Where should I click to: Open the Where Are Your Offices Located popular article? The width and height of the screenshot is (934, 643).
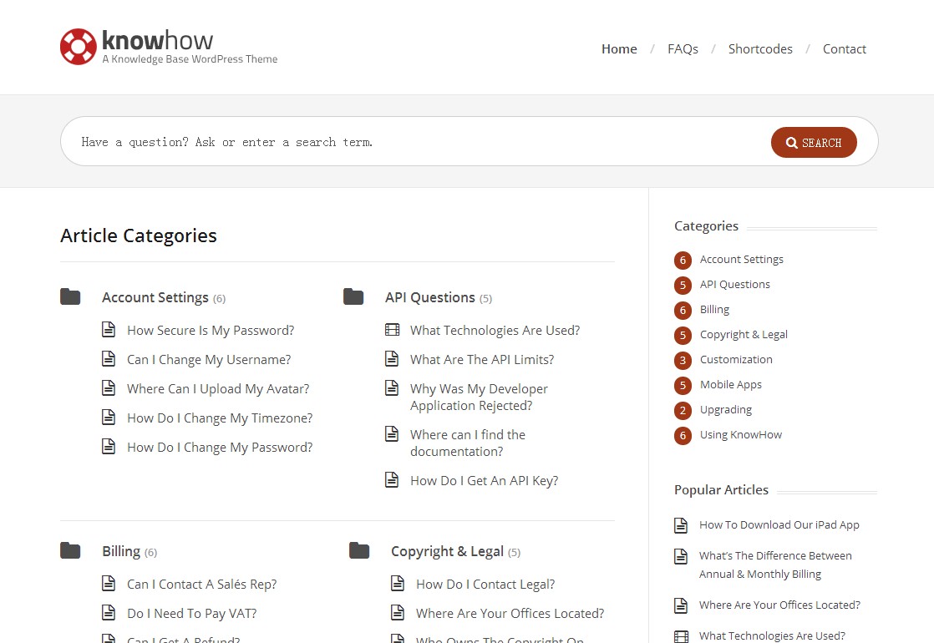[779, 605]
